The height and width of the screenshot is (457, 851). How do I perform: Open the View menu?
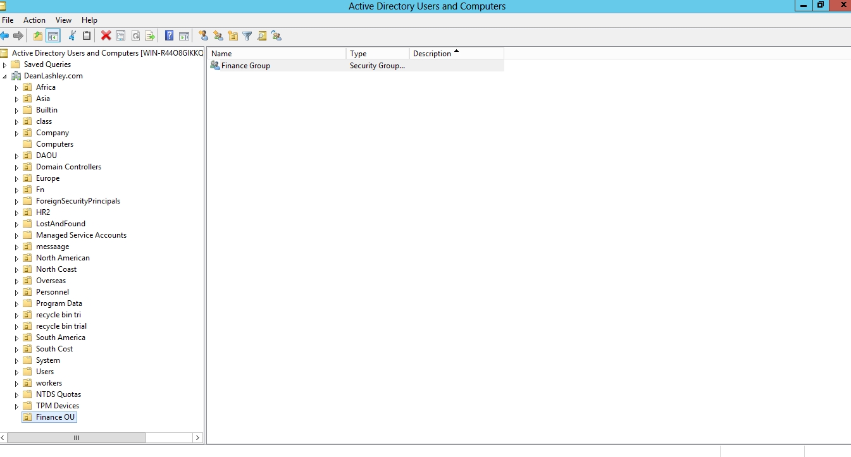pos(63,20)
